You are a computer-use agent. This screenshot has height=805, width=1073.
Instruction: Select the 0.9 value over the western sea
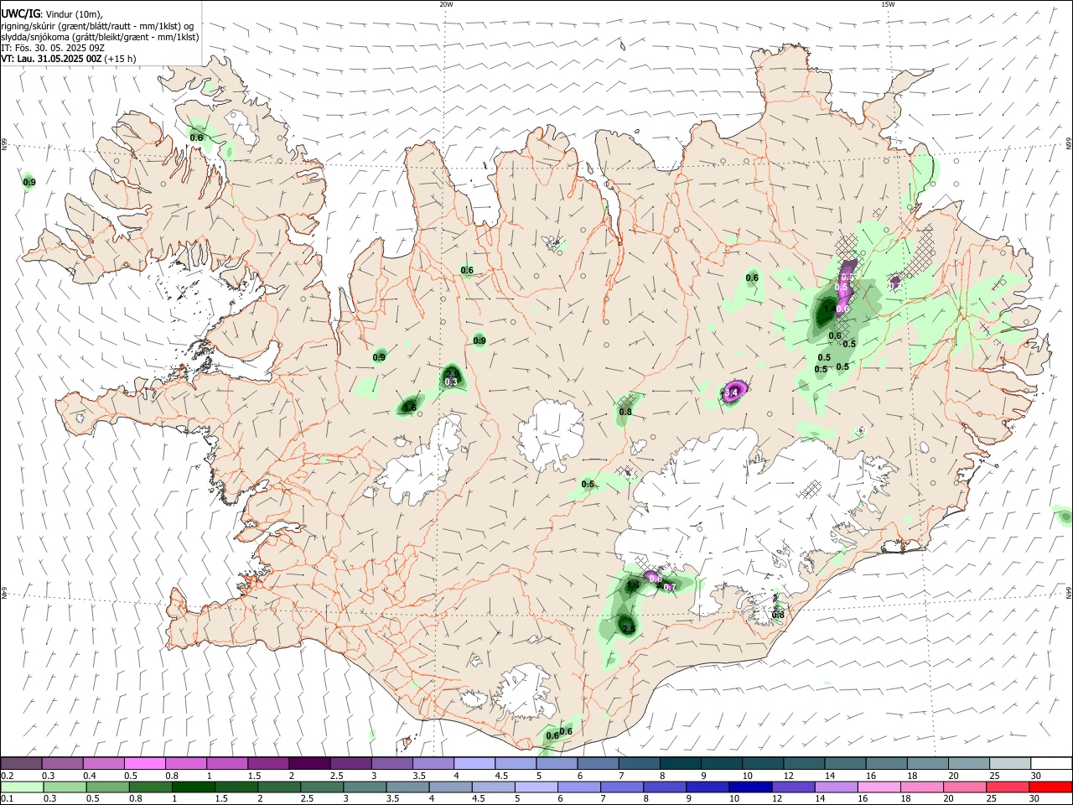29,182
